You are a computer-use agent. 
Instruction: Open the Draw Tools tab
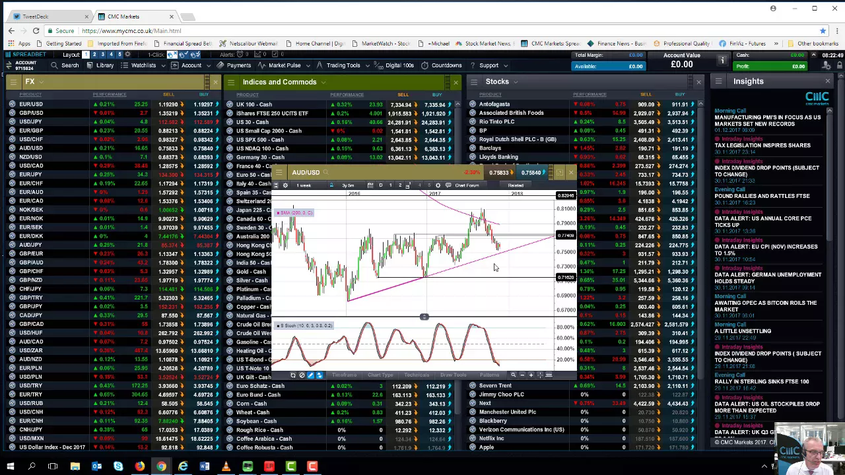point(454,375)
